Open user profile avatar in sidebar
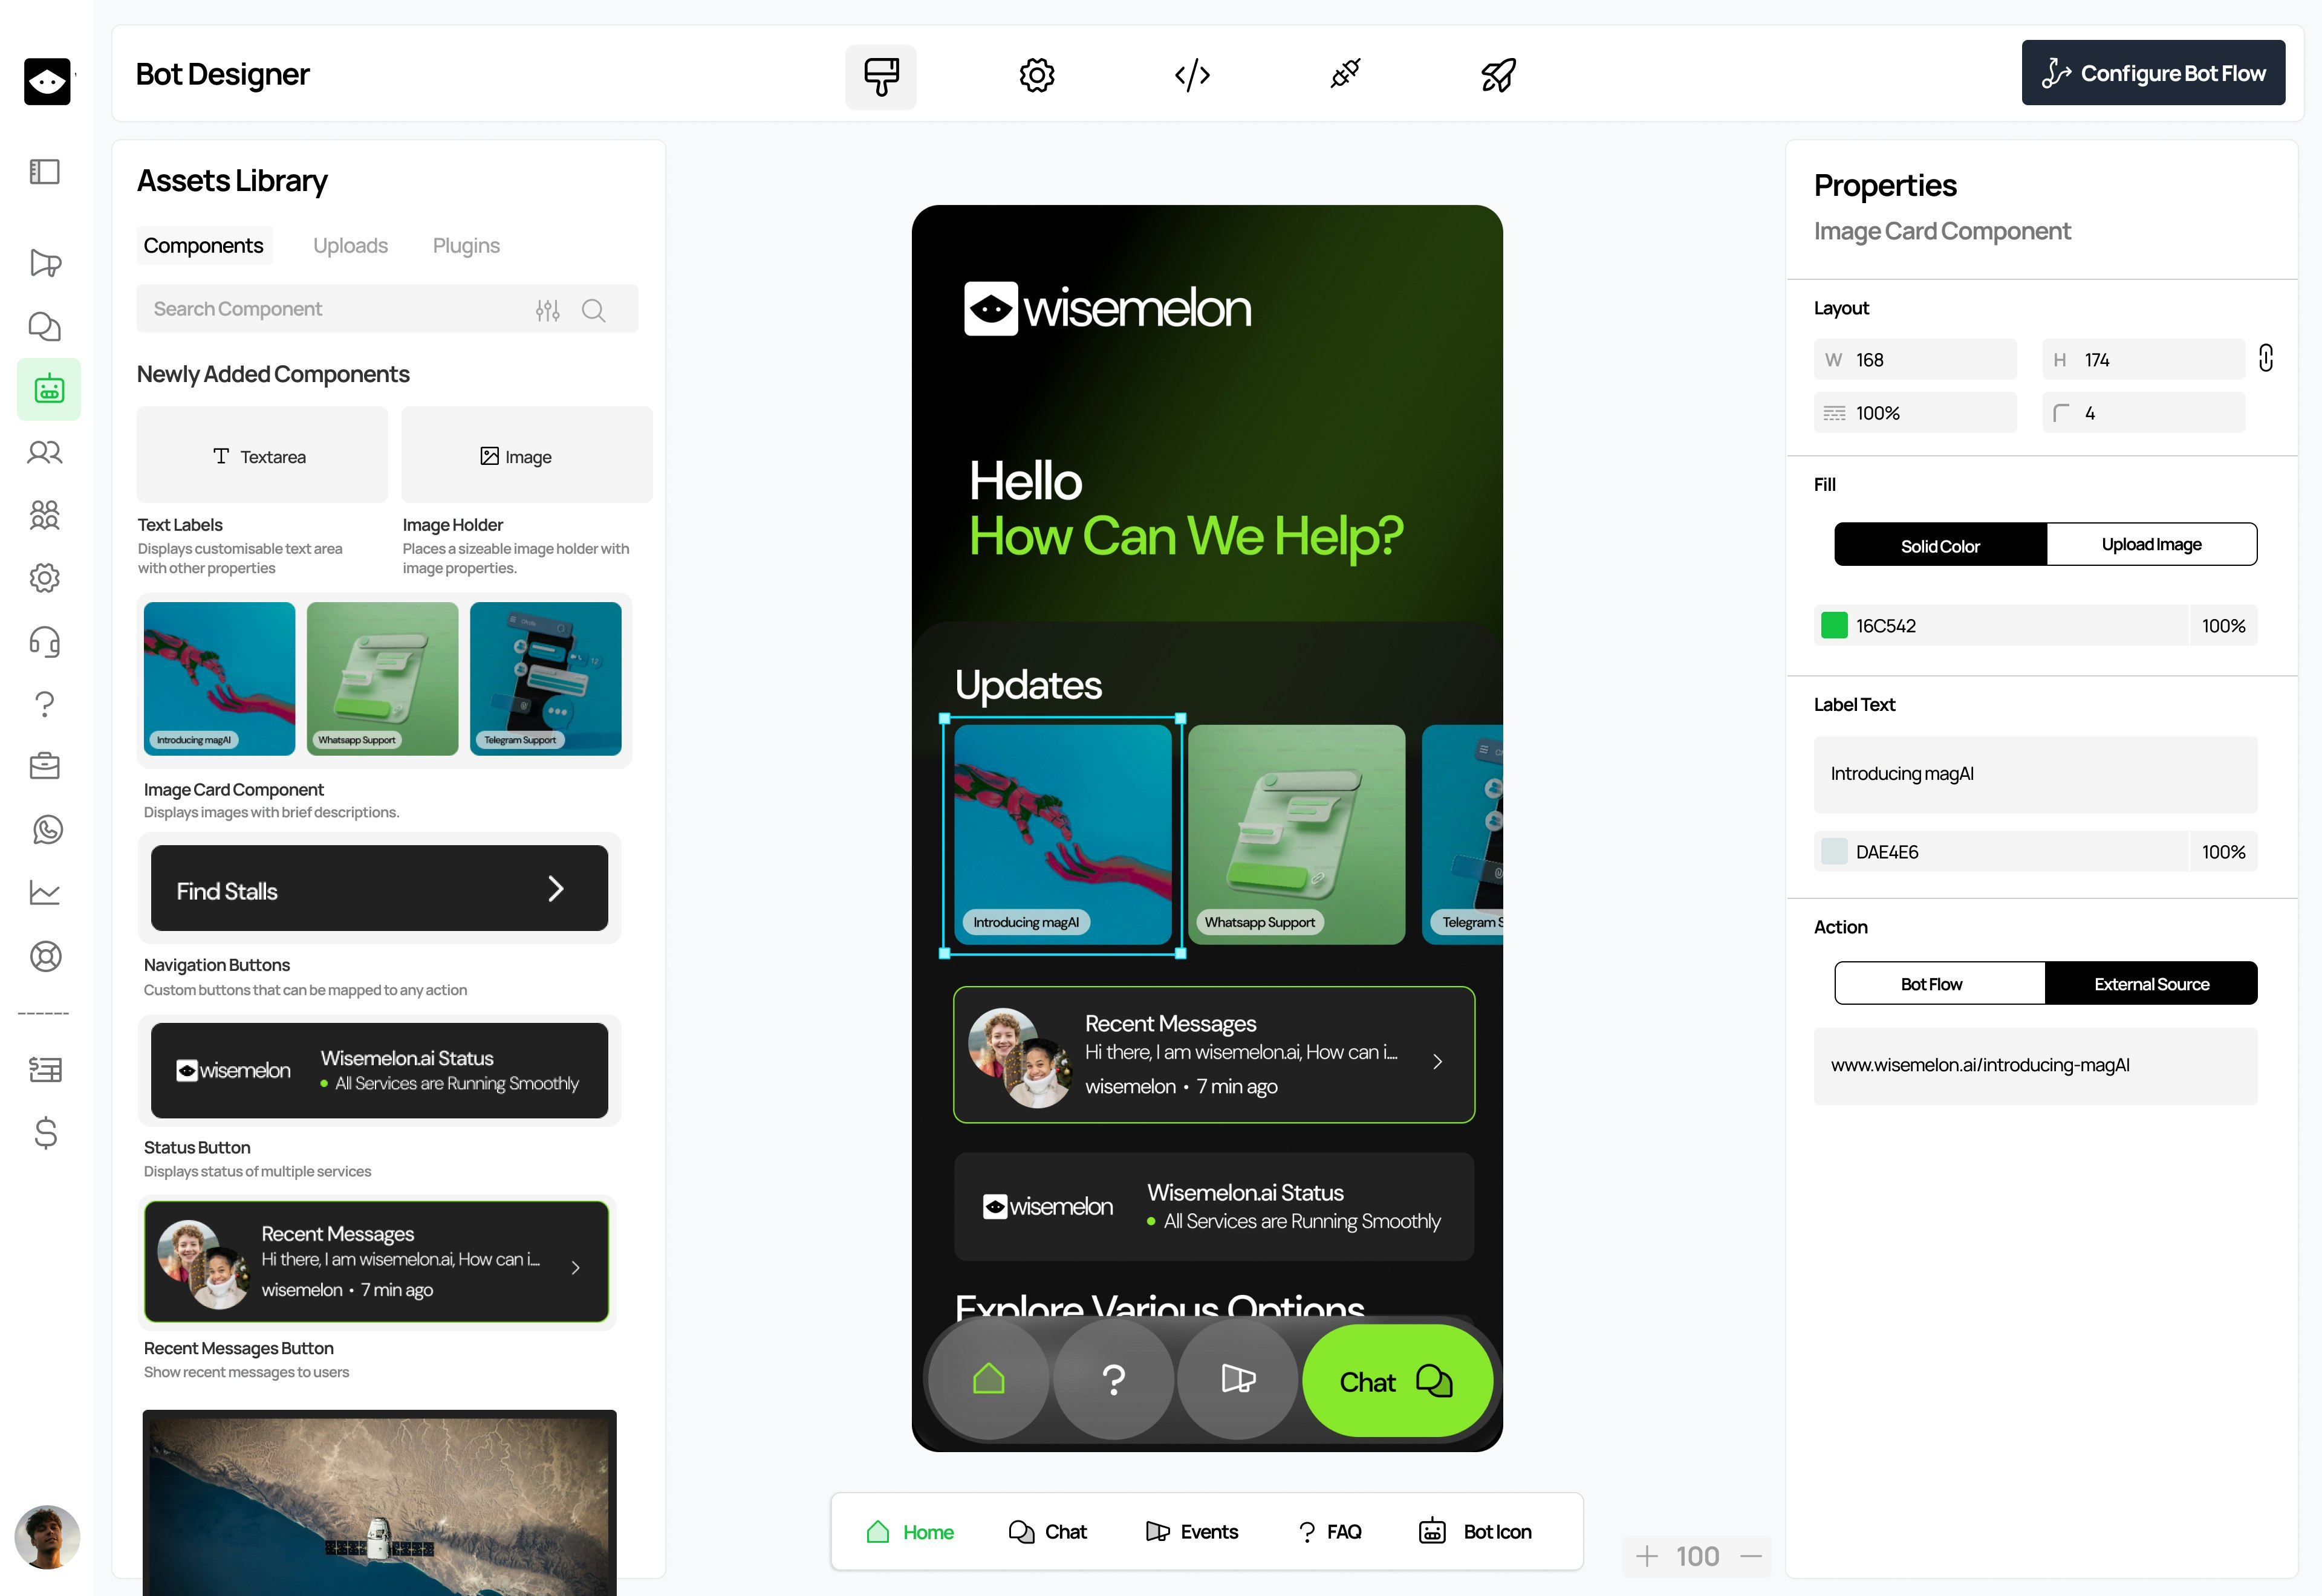This screenshot has width=2322, height=1596. (47, 1538)
